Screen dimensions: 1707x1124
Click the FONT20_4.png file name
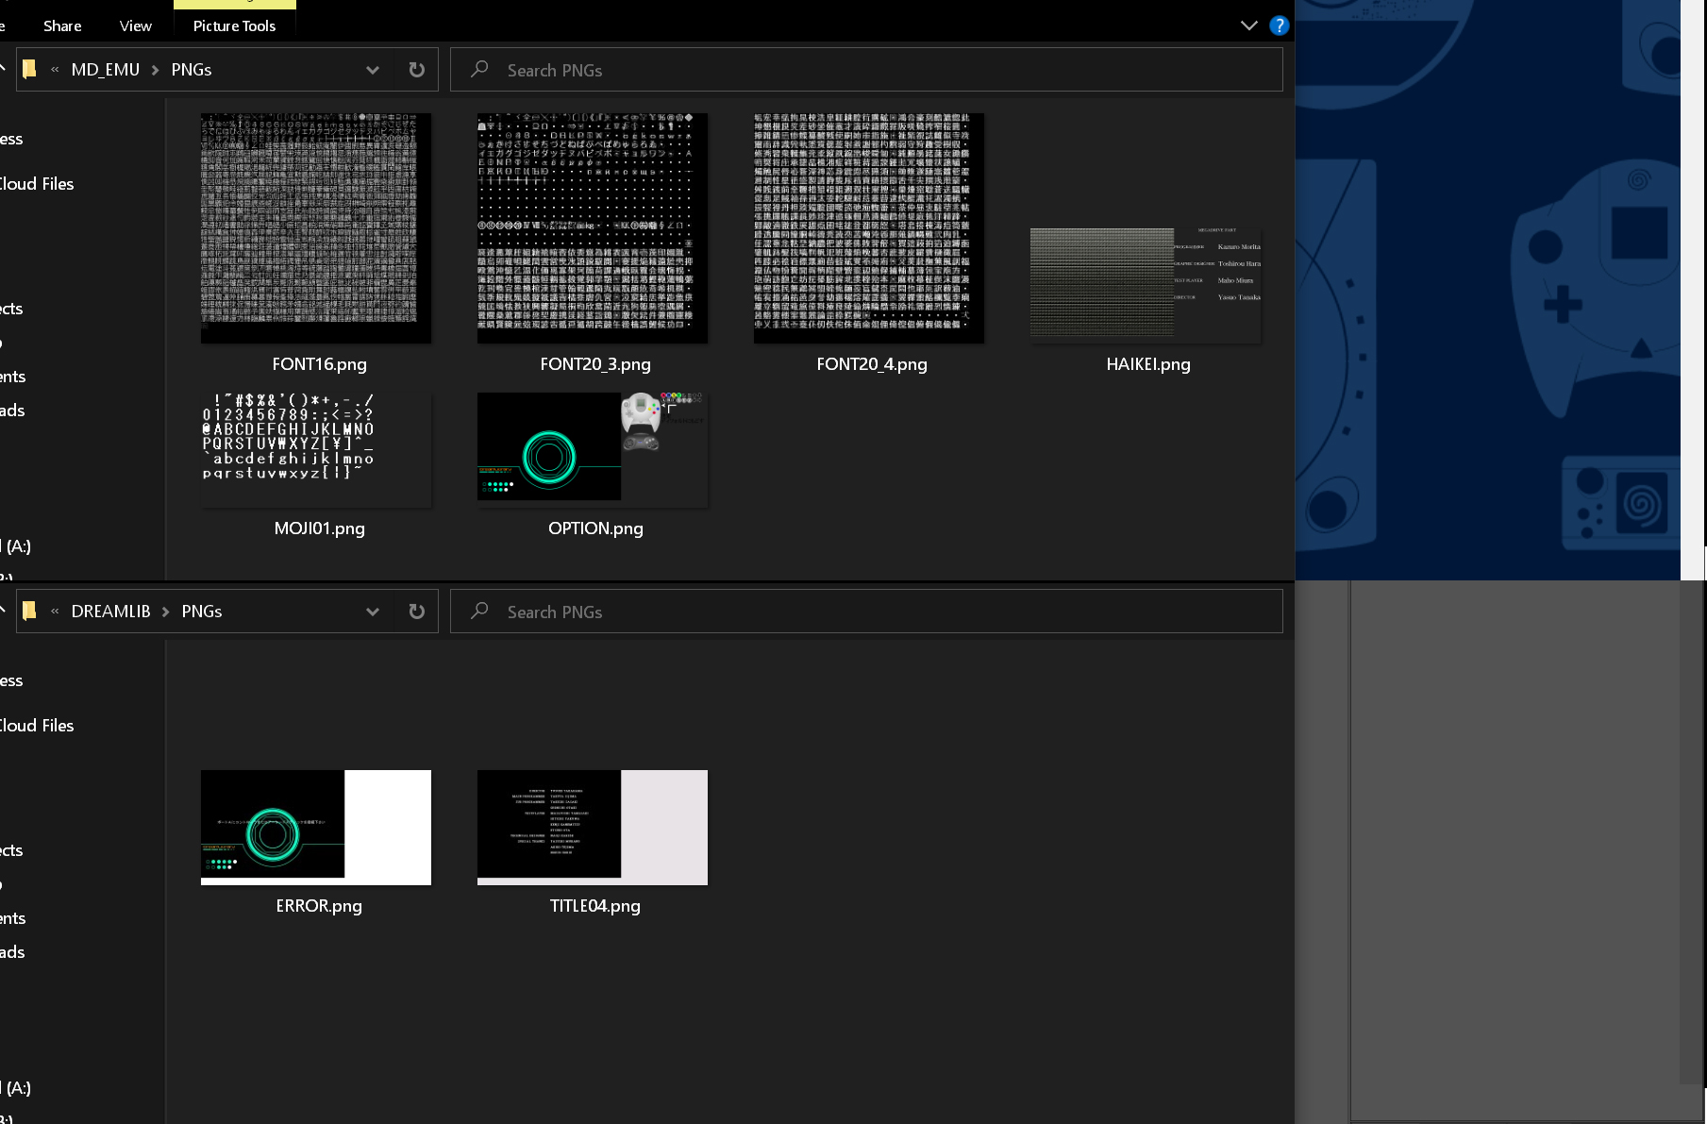tap(872, 364)
